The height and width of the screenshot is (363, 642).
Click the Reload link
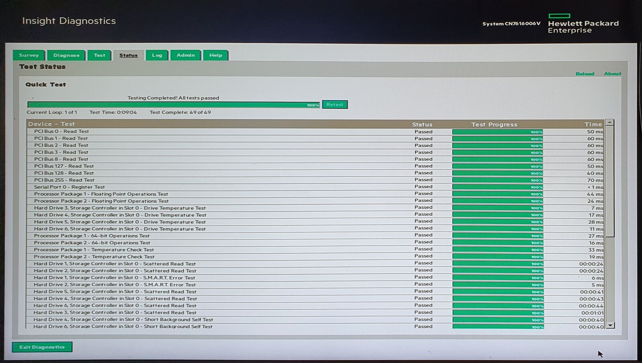pyautogui.click(x=585, y=74)
